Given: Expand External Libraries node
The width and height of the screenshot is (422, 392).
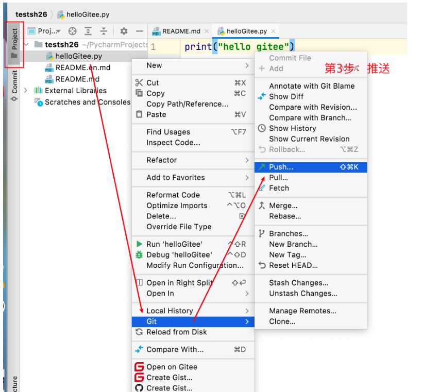Looking at the screenshot, I should [26, 90].
